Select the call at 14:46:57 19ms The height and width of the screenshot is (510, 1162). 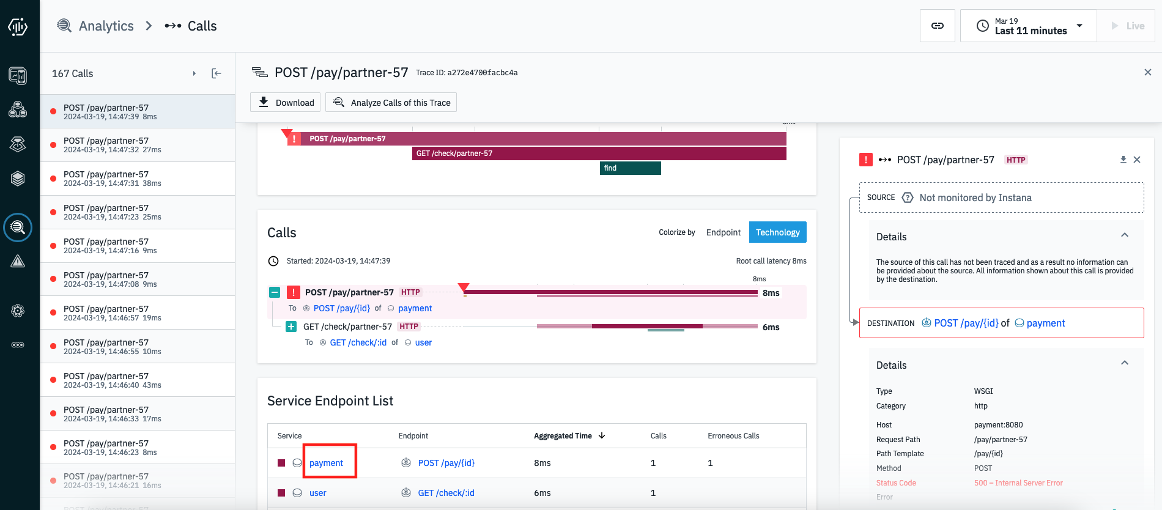pos(138,313)
